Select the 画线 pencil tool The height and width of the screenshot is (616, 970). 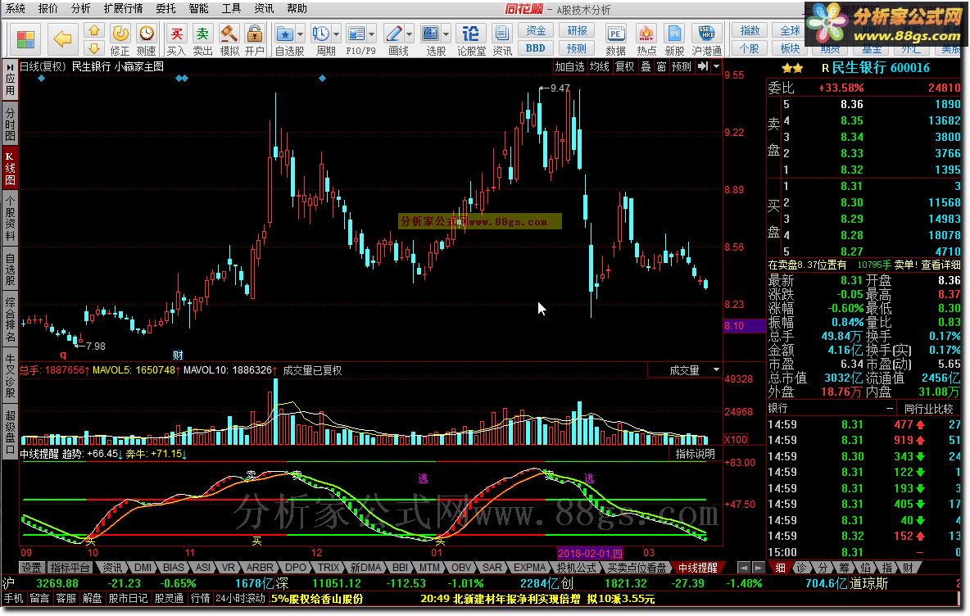(393, 34)
